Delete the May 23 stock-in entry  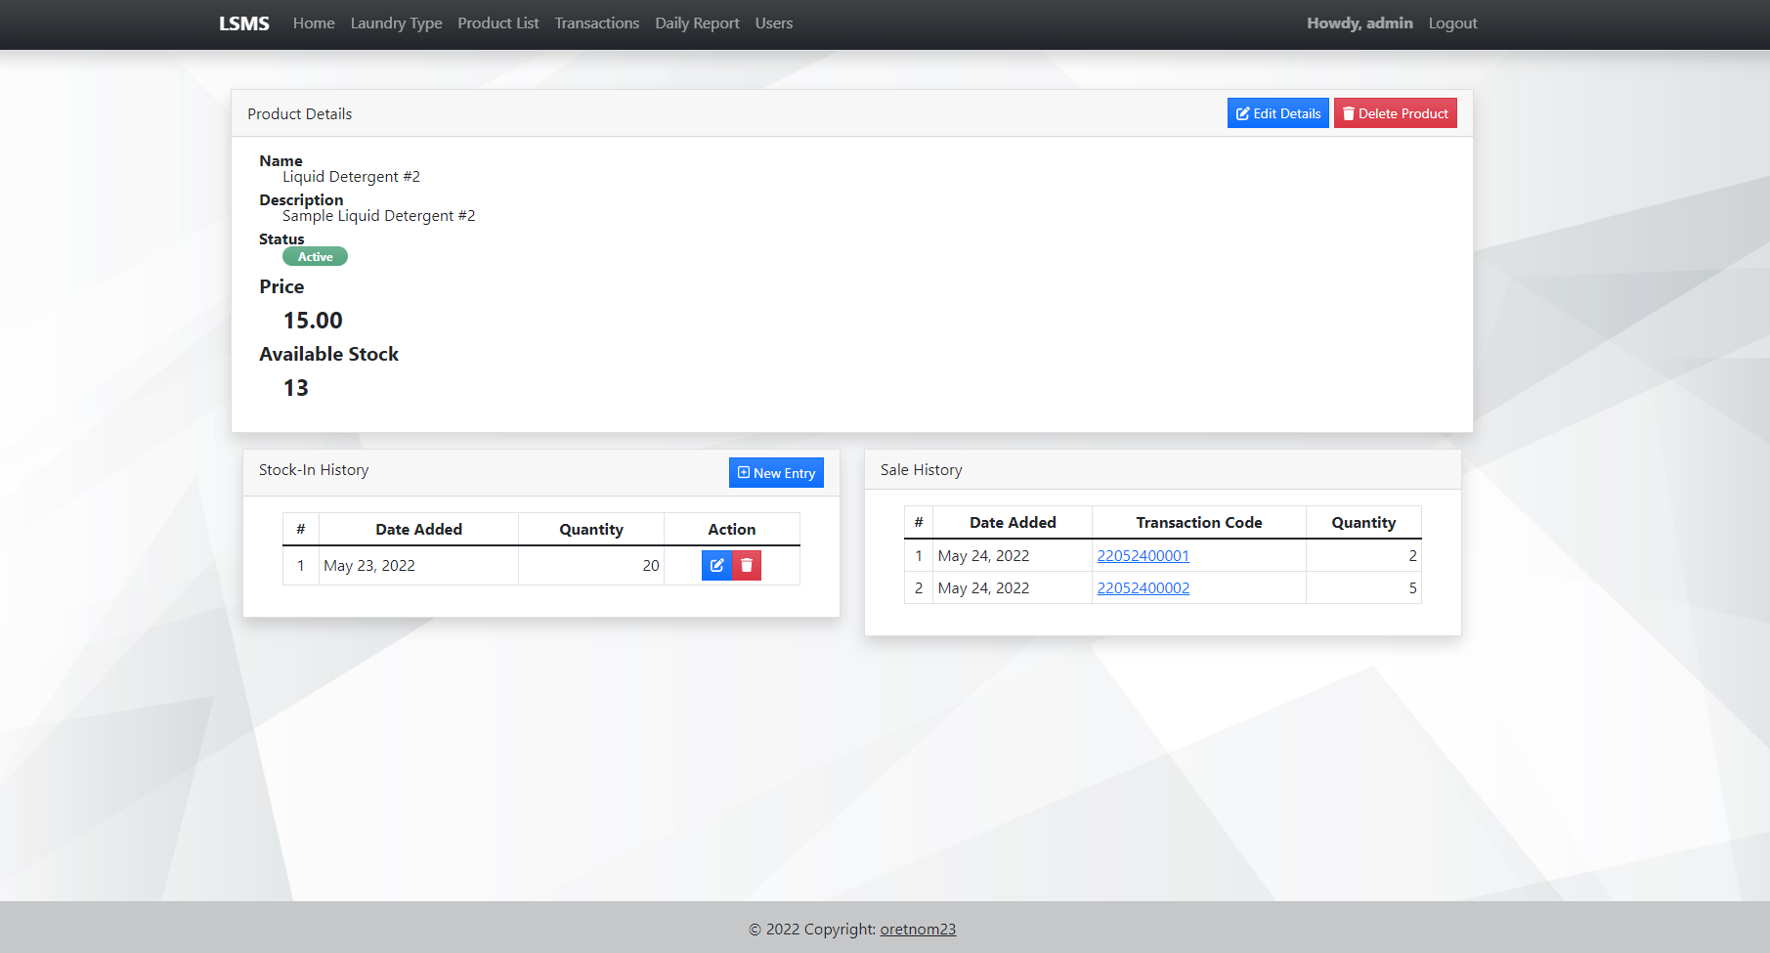[x=747, y=565]
